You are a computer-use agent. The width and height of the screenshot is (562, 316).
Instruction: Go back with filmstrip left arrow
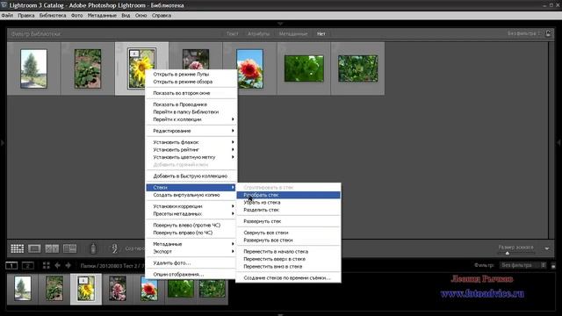point(57,265)
